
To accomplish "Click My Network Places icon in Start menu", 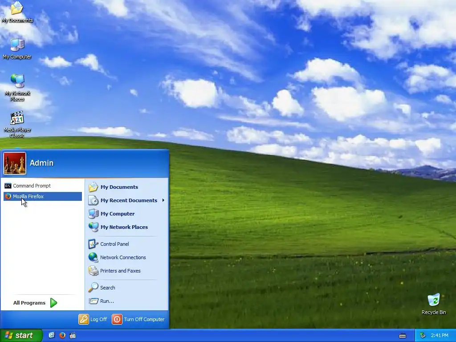I will pos(94,227).
